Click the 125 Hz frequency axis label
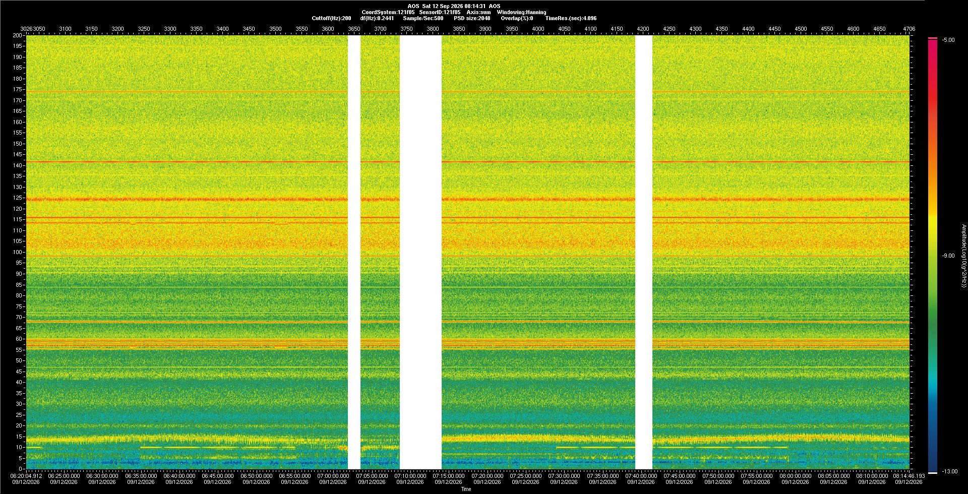The height and width of the screenshot is (494, 968). [x=18, y=198]
